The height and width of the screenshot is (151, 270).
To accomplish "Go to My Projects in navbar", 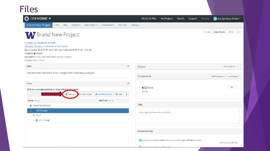I will [x=167, y=18].
